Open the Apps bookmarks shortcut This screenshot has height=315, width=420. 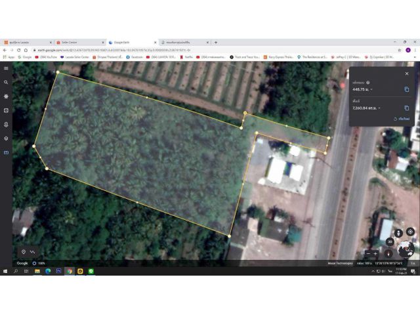[x=9, y=57]
